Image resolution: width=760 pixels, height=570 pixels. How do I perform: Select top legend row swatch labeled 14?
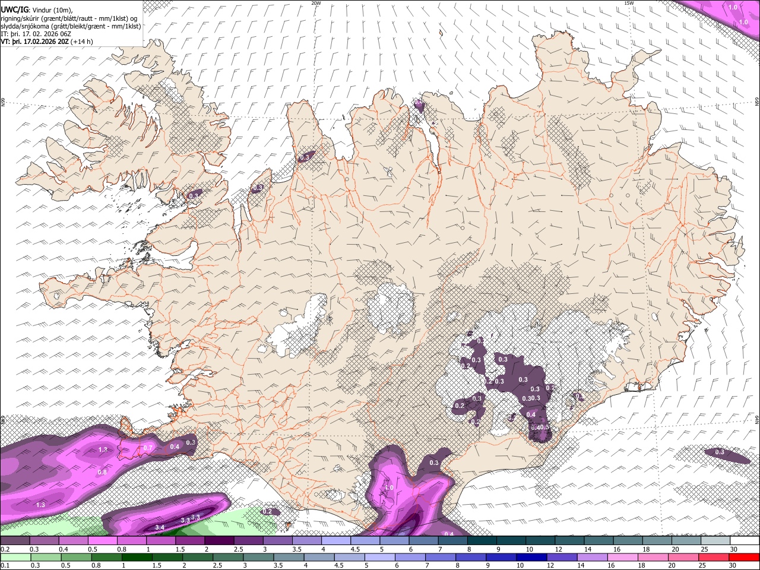[598, 541]
